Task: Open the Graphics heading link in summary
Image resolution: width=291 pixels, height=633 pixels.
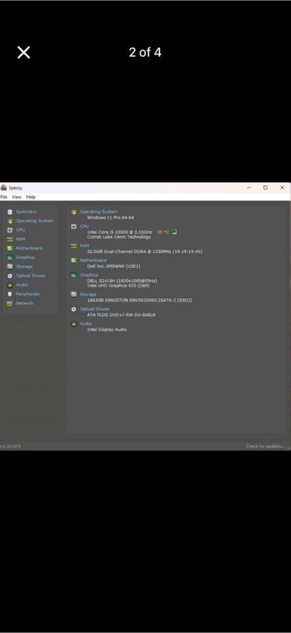Action: click(x=89, y=275)
